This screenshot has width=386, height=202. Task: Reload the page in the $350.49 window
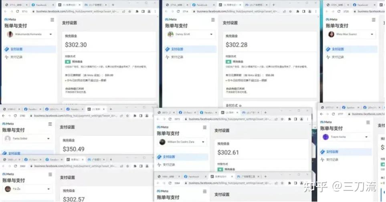click(x=15, y=116)
